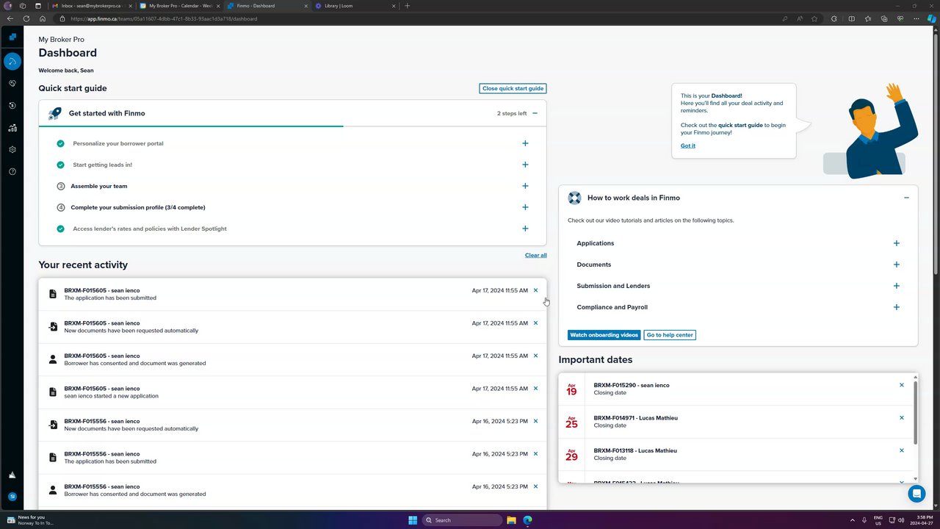
Task: Expand the Documents help topic
Action: (896, 264)
